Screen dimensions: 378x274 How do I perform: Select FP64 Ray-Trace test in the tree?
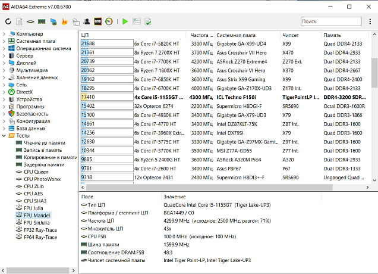click(40, 236)
